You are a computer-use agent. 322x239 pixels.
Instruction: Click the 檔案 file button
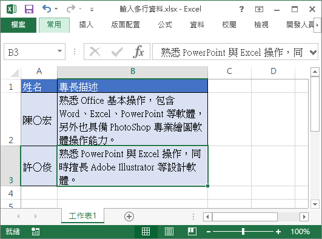click(18, 25)
